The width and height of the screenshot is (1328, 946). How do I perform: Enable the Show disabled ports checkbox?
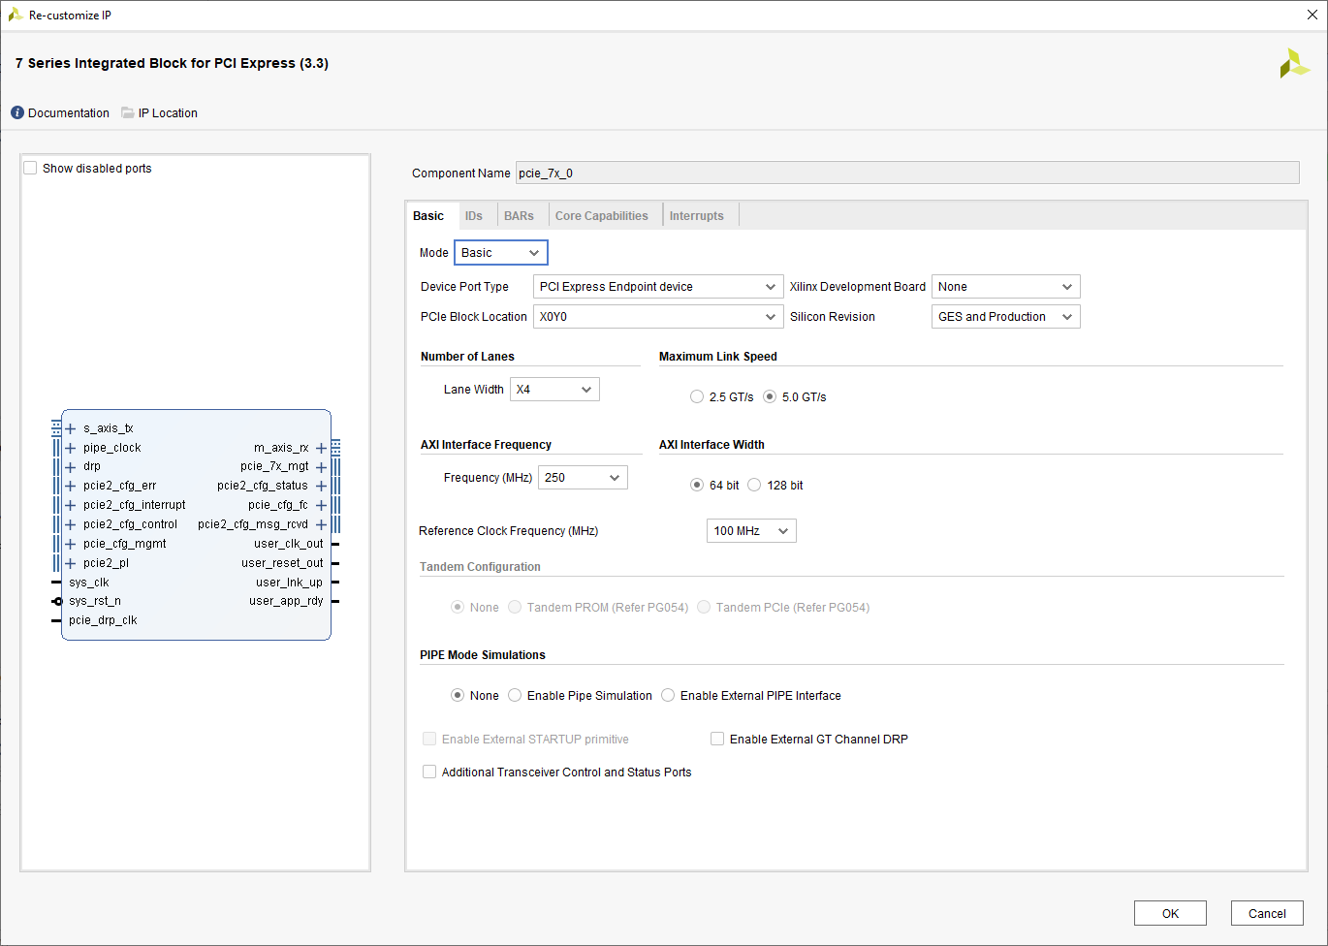coord(30,168)
